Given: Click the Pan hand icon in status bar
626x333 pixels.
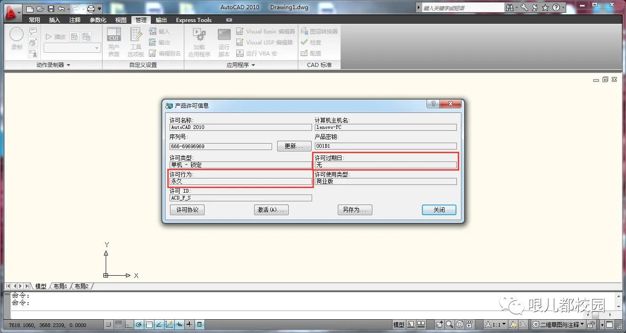Looking at the screenshot, I should coord(439,325).
